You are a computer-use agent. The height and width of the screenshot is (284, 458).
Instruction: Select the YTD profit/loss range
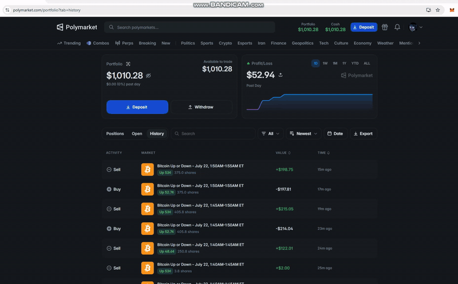click(355, 64)
